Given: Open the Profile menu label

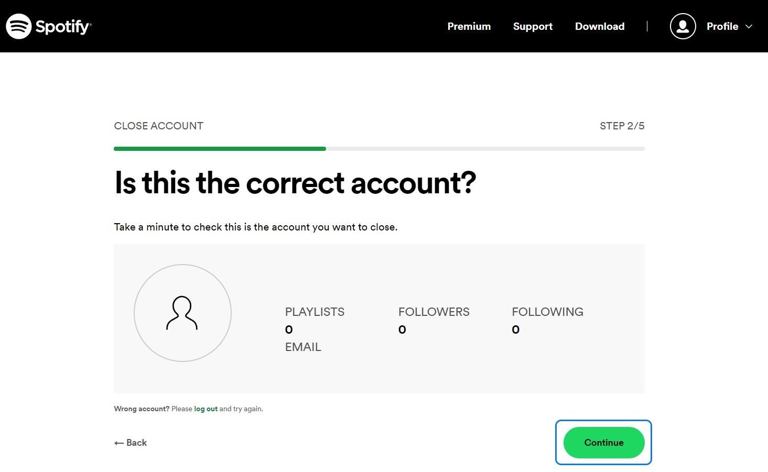Looking at the screenshot, I should point(722,26).
